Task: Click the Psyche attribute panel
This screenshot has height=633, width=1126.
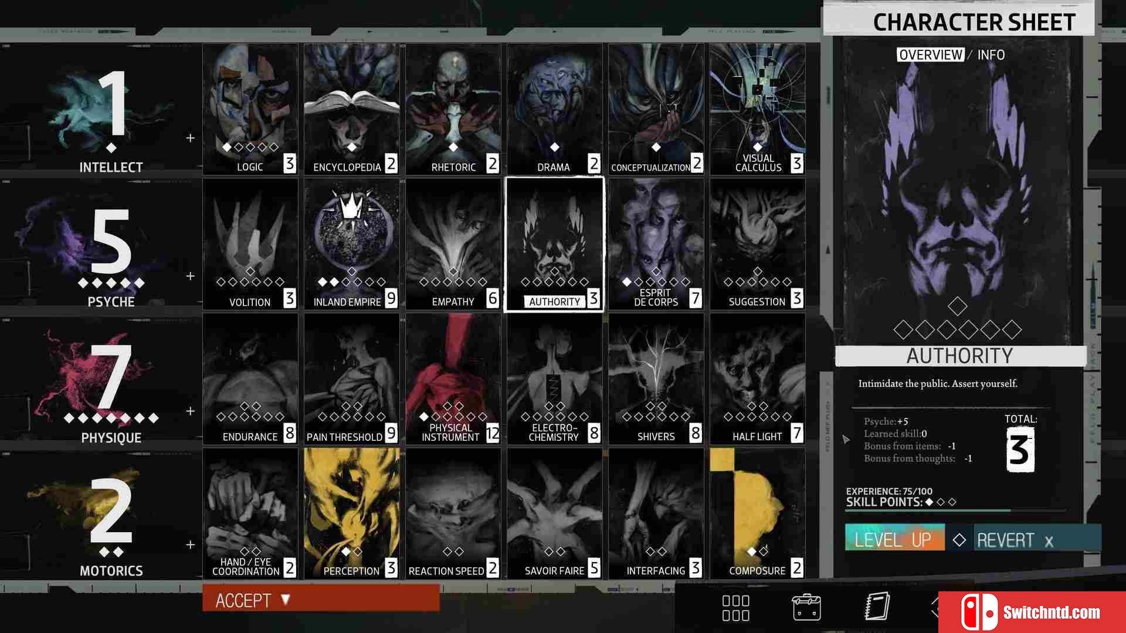Action: point(101,244)
